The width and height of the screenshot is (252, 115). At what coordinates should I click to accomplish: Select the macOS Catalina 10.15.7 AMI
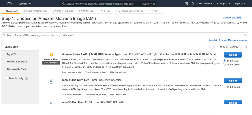pos(233,102)
